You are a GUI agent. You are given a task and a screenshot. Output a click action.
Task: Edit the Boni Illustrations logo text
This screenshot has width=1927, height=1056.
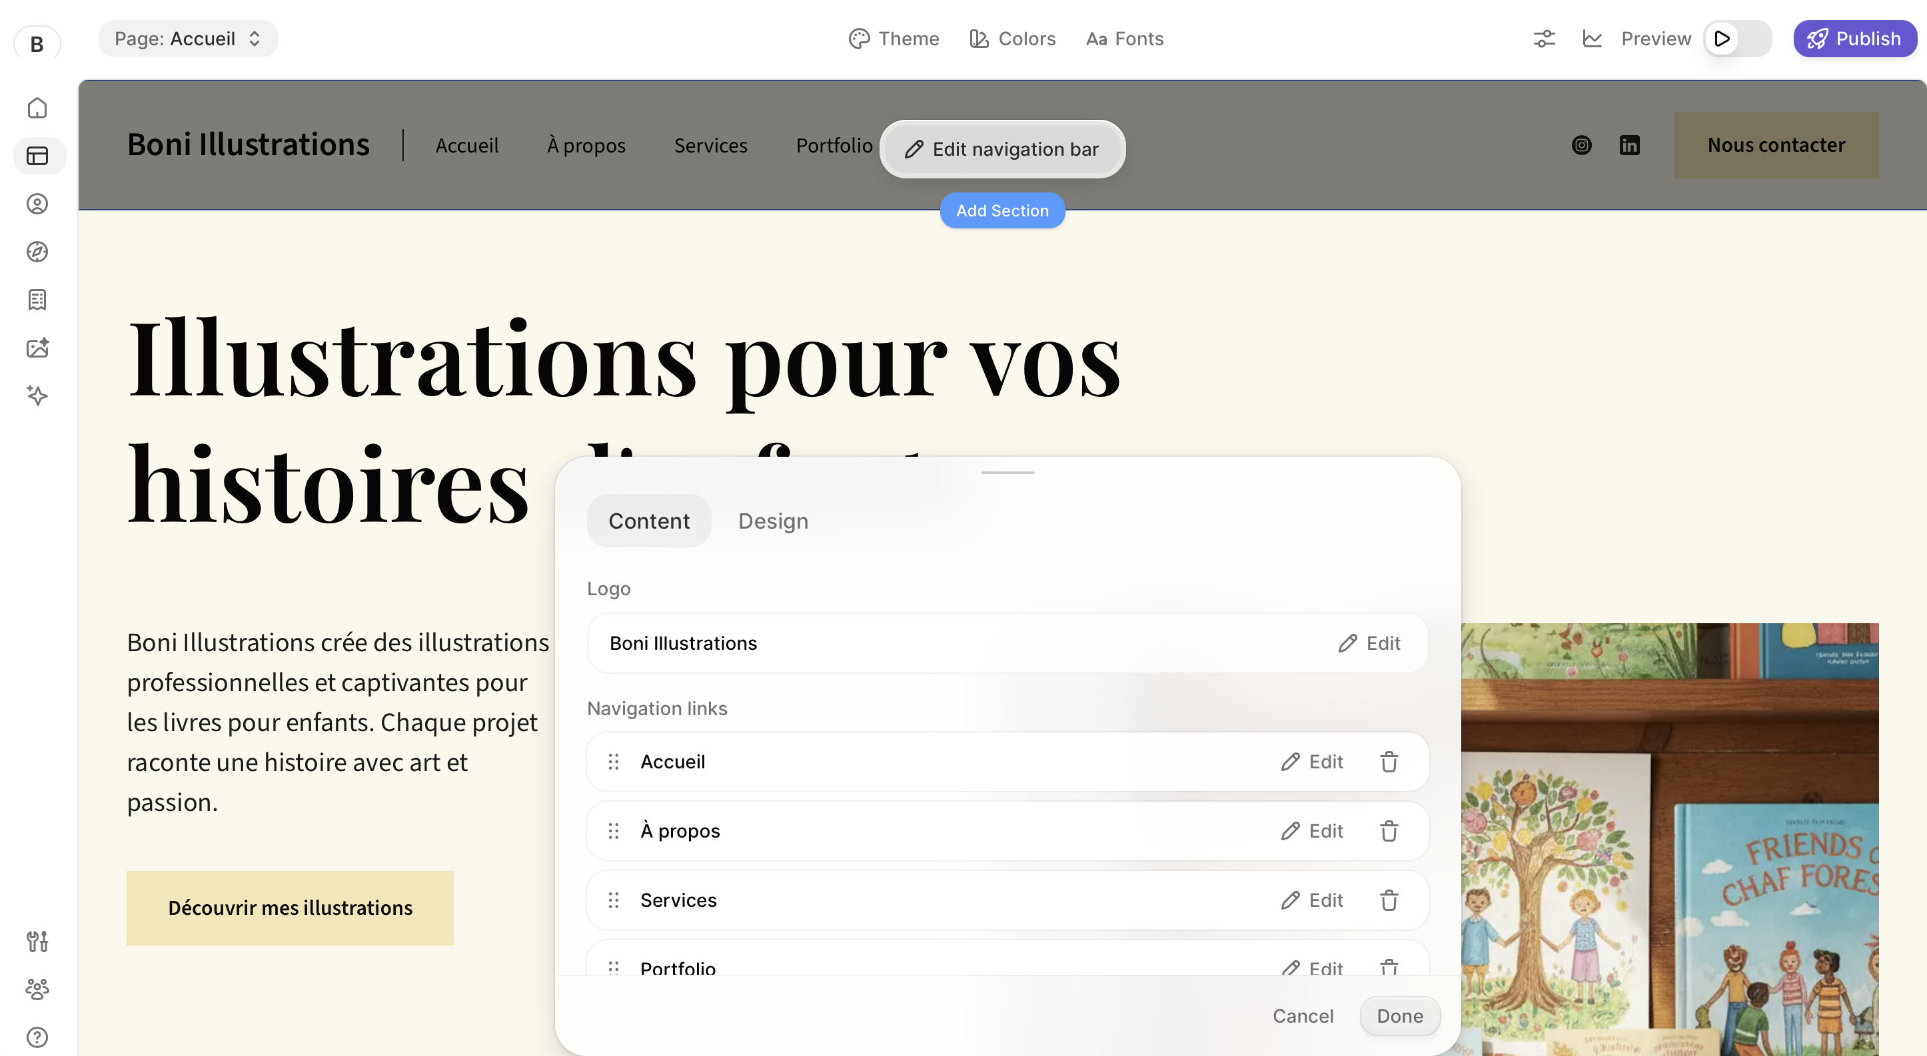1369,643
